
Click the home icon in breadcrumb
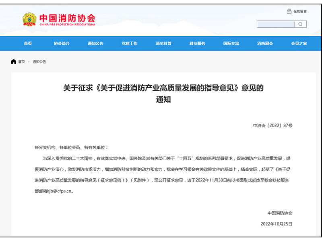(14, 61)
